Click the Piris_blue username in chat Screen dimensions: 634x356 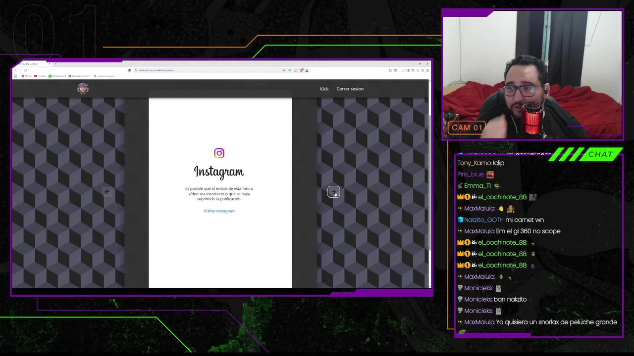[471, 175]
